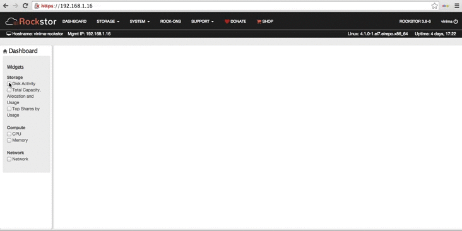This screenshot has width=462, height=231.
Task: Click the monitor icon beside Hostname
Action: coord(9,34)
